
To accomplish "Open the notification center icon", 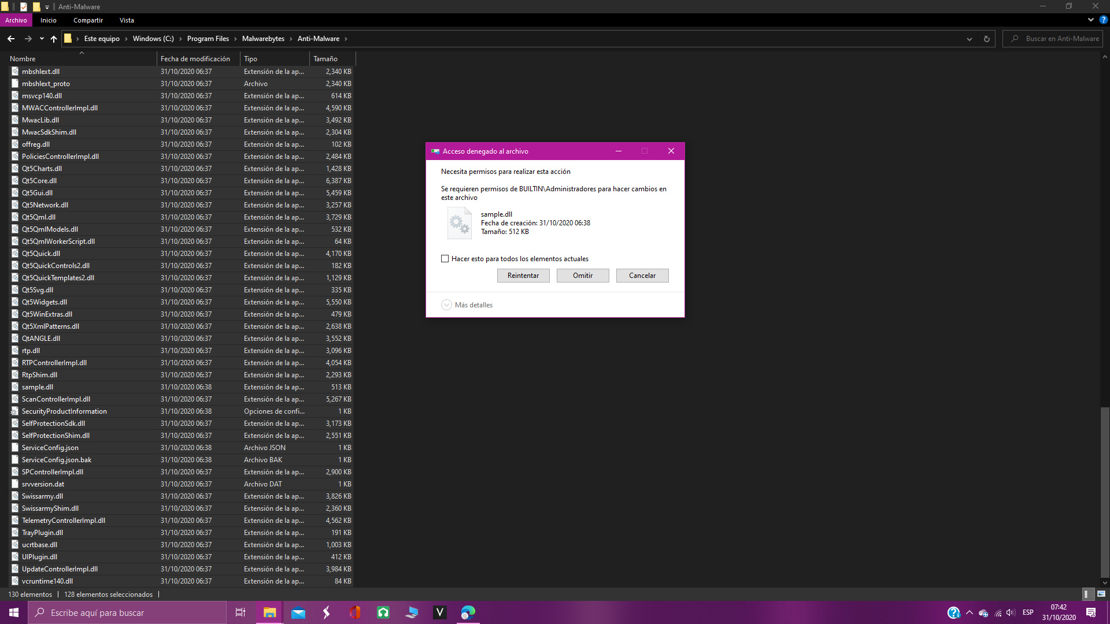I will click(x=1091, y=612).
